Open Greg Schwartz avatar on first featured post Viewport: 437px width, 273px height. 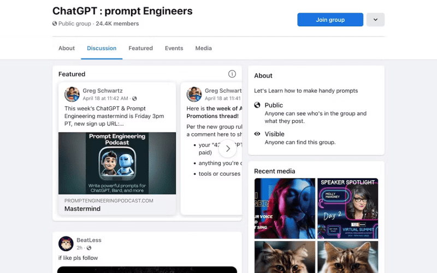[72, 94]
